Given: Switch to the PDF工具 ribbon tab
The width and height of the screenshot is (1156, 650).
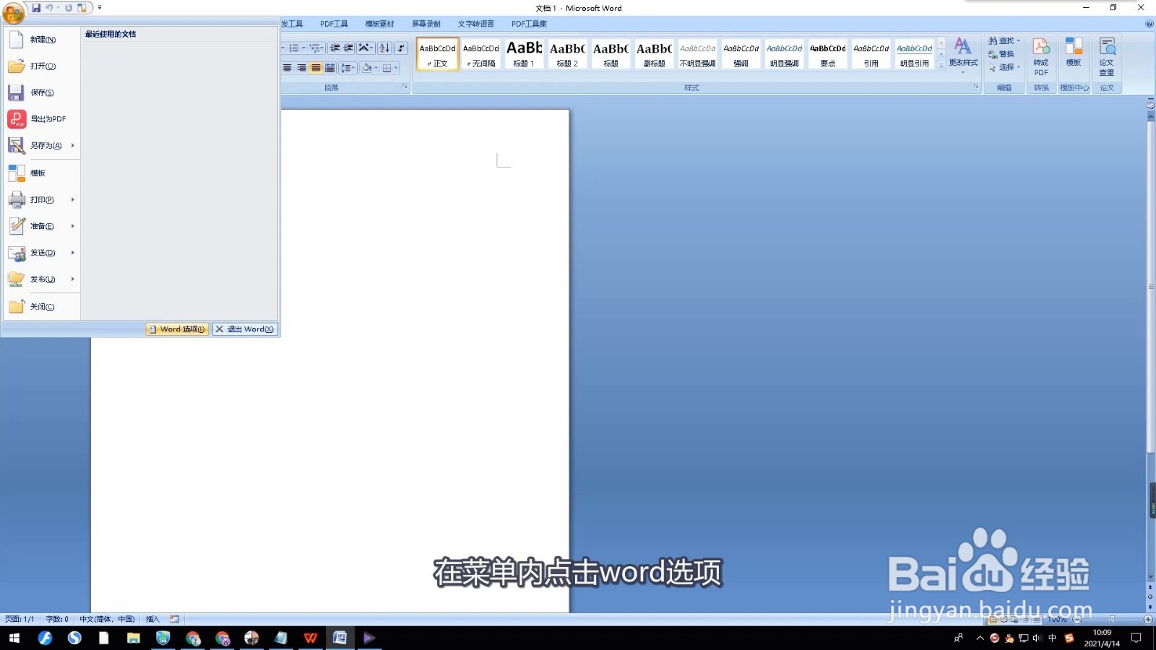Looking at the screenshot, I should 334,23.
